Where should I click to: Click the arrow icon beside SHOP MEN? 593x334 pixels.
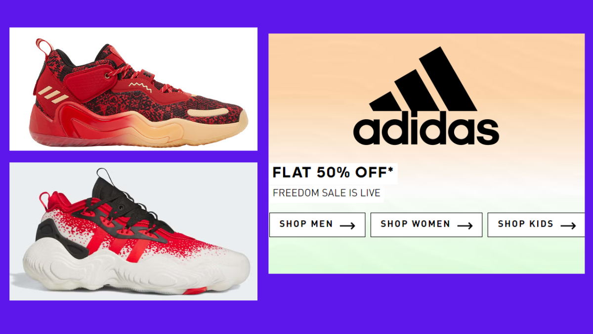point(347,226)
